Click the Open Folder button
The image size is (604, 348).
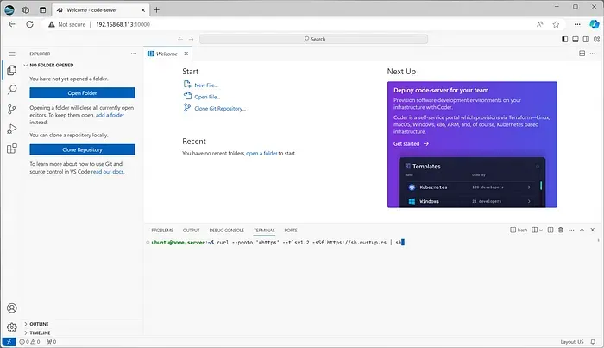tap(82, 93)
